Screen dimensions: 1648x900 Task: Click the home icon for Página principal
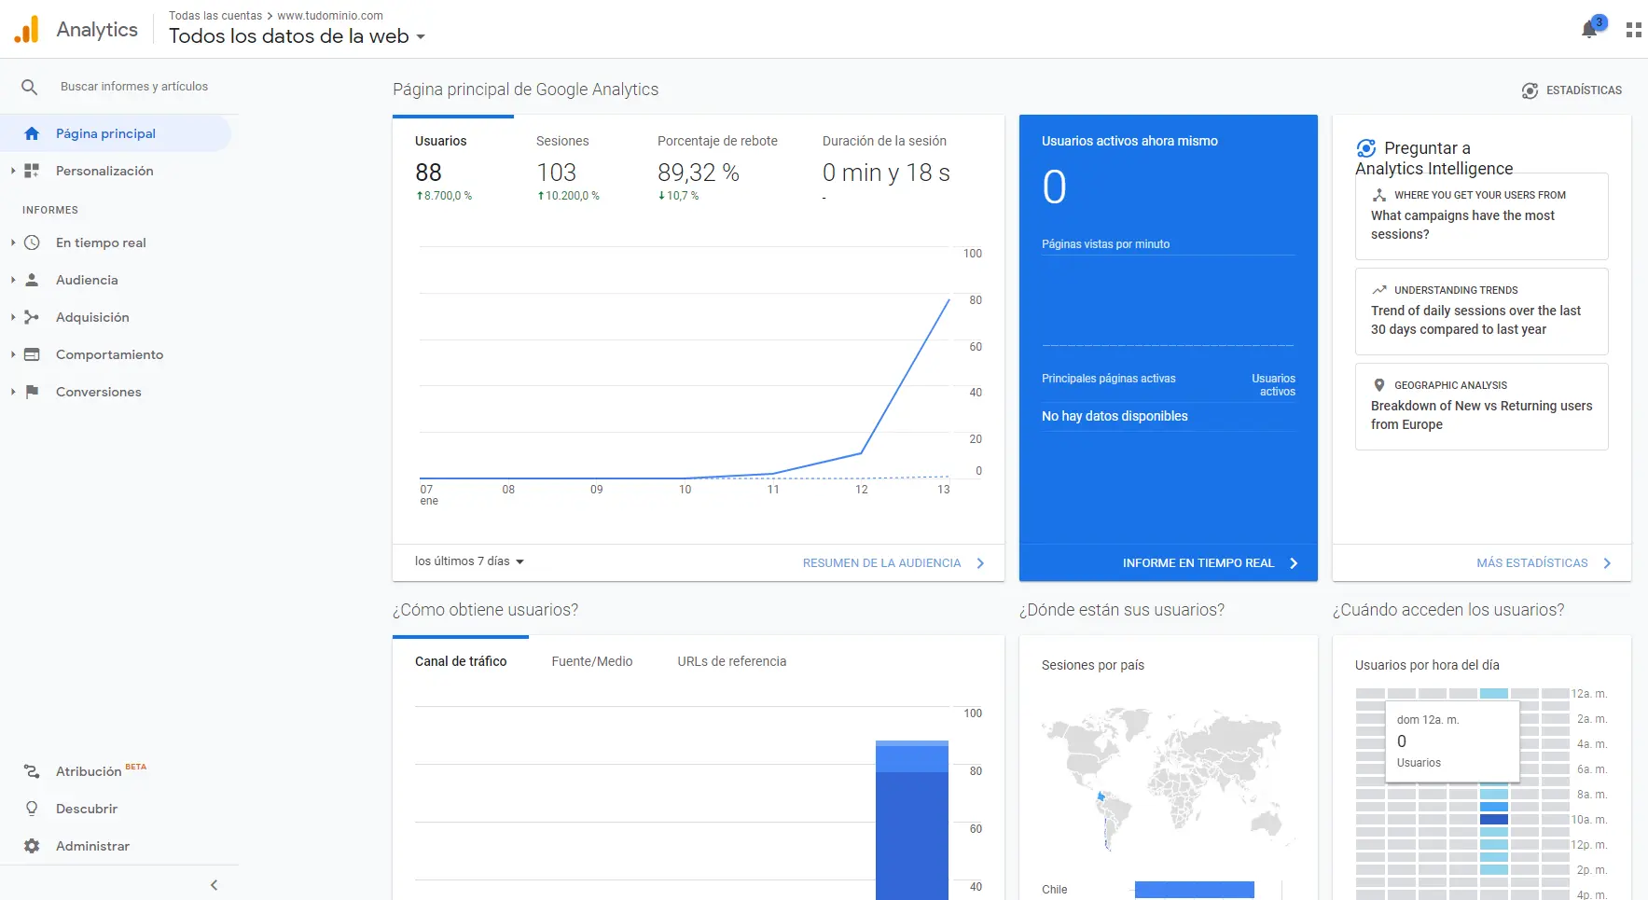(32, 133)
